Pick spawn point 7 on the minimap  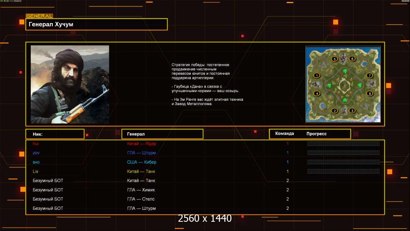[x=370, y=75]
